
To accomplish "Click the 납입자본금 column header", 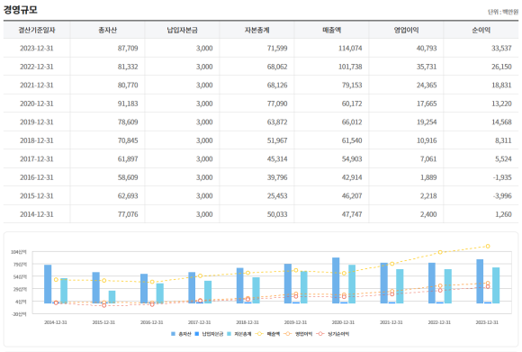I will coord(182,30).
